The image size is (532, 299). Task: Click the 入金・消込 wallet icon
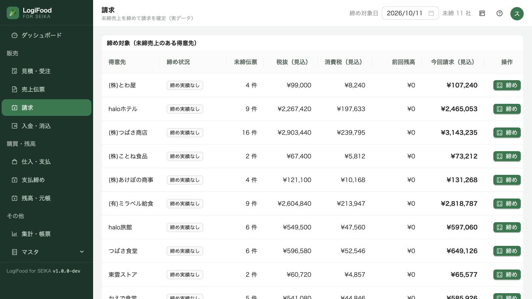15,126
